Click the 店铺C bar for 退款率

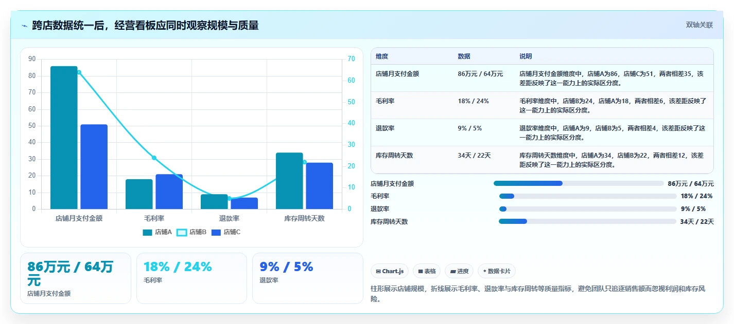(244, 203)
